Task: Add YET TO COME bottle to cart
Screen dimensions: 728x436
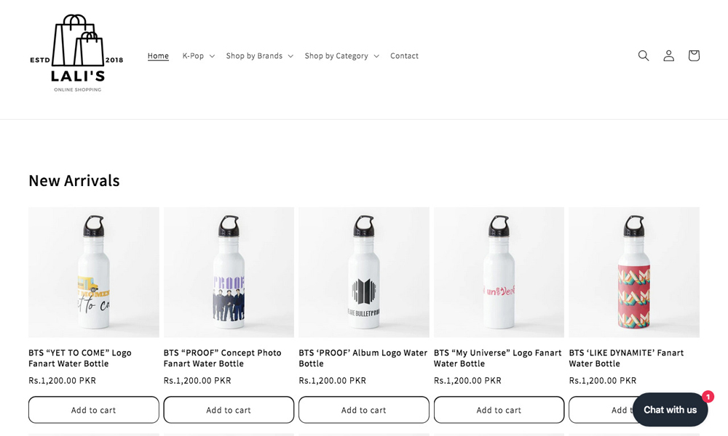Action: coord(94,410)
